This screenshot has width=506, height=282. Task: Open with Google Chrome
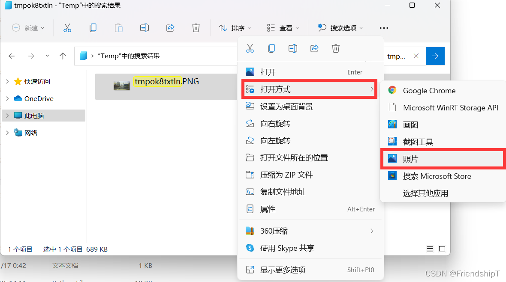coord(443,90)
